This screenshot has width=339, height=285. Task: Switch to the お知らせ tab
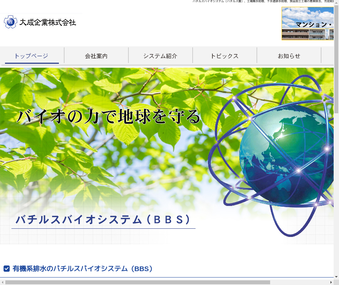click(289, 56)
